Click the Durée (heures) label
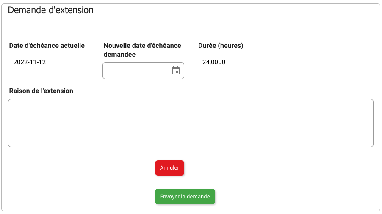The image size is (382, 214). pos(221,46)
